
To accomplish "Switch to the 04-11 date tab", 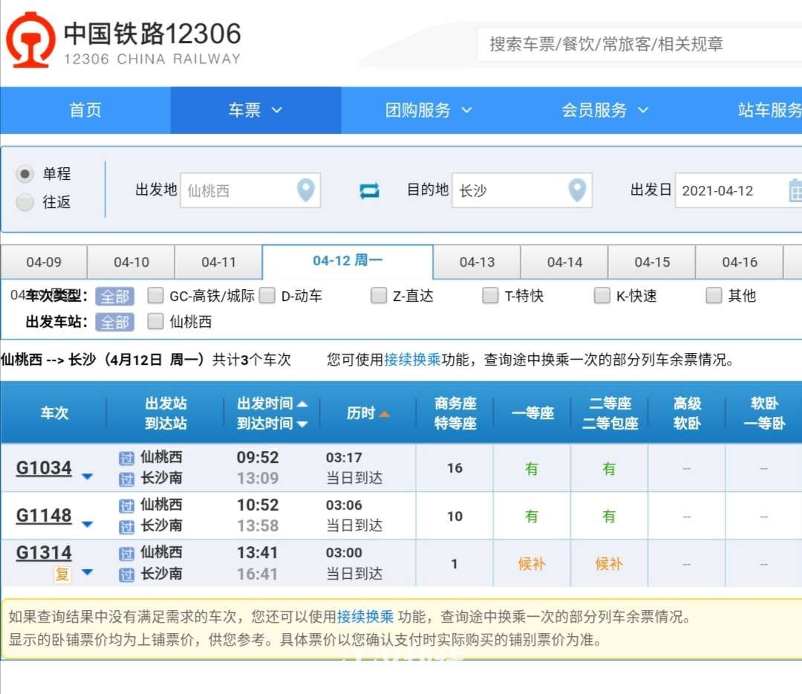I will [x=219, y=262].
